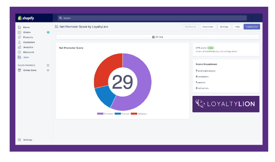Click the Shopify logo
Screen dimensions: 275x162
pyautogui.click(x=26, y=18)
